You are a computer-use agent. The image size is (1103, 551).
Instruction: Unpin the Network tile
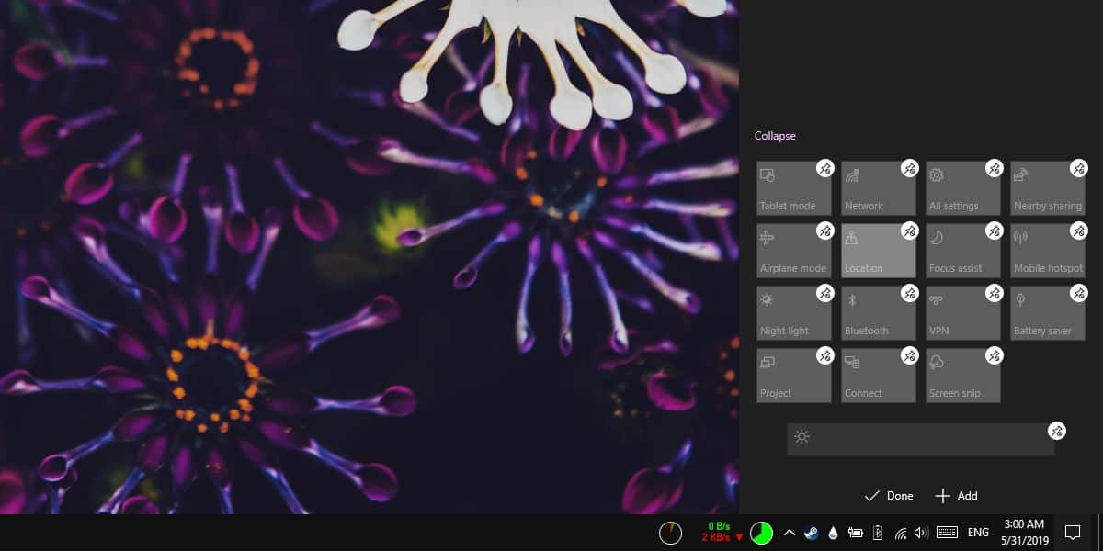(x=909, y=168)
